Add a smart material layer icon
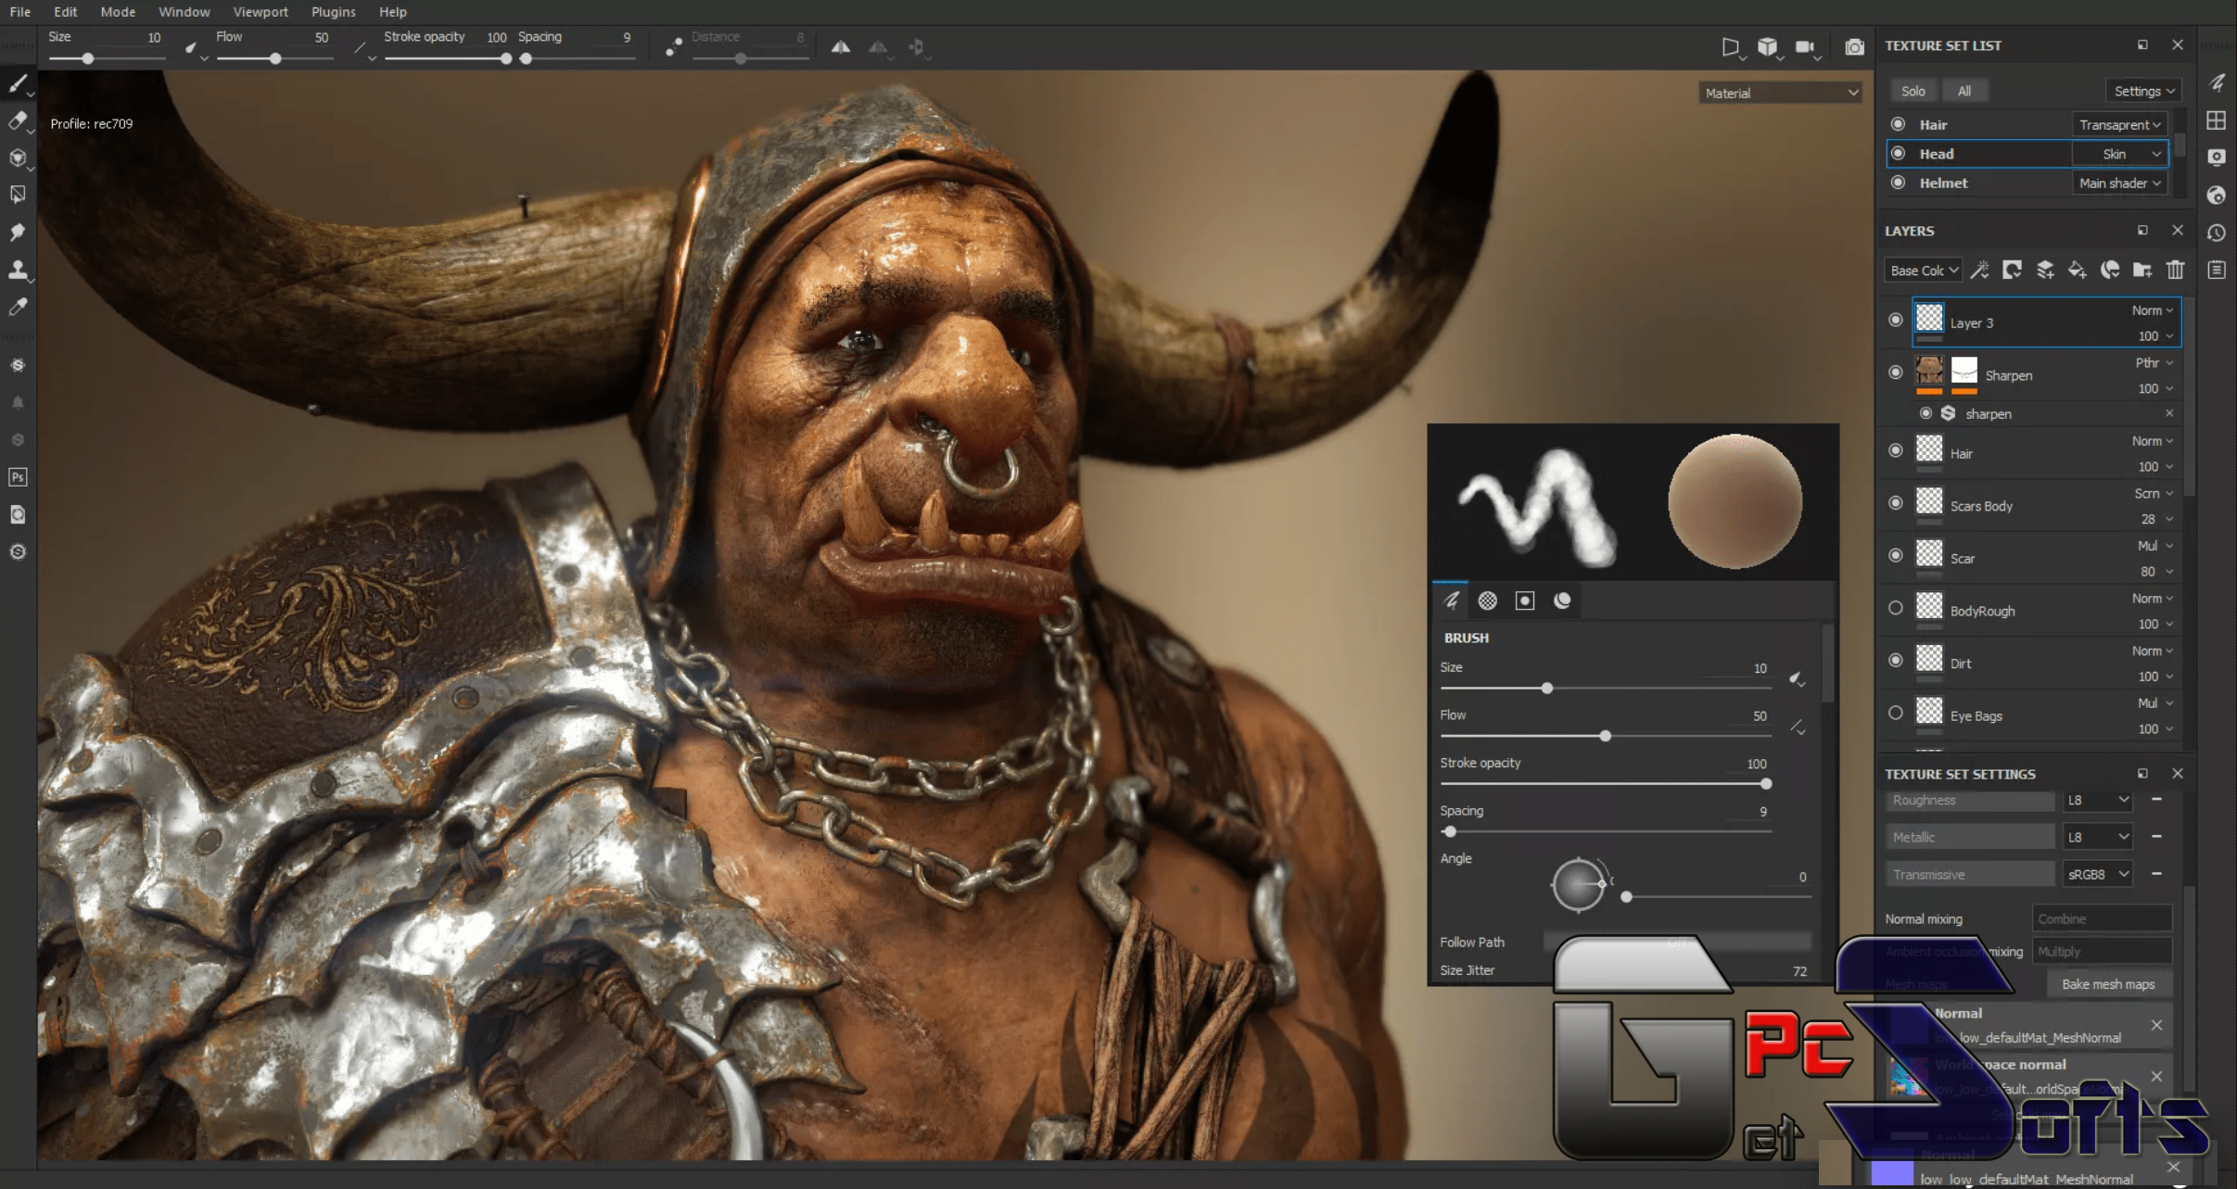 [x=2110, y=270]
